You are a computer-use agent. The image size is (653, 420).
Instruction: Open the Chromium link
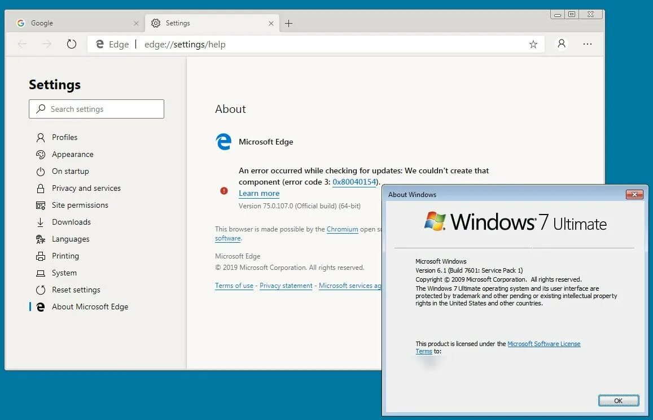click(x=343, y=229)
